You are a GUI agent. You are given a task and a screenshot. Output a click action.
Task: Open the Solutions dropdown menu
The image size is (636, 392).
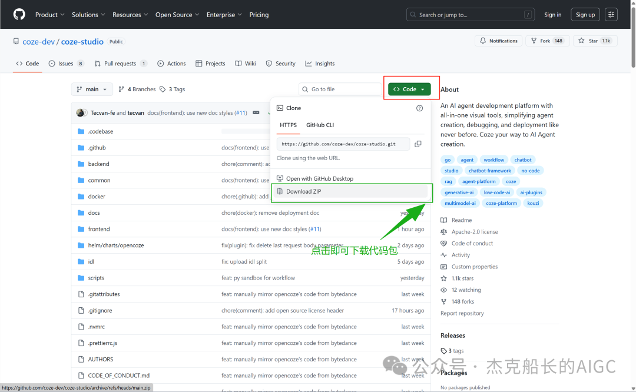point(88,15)
